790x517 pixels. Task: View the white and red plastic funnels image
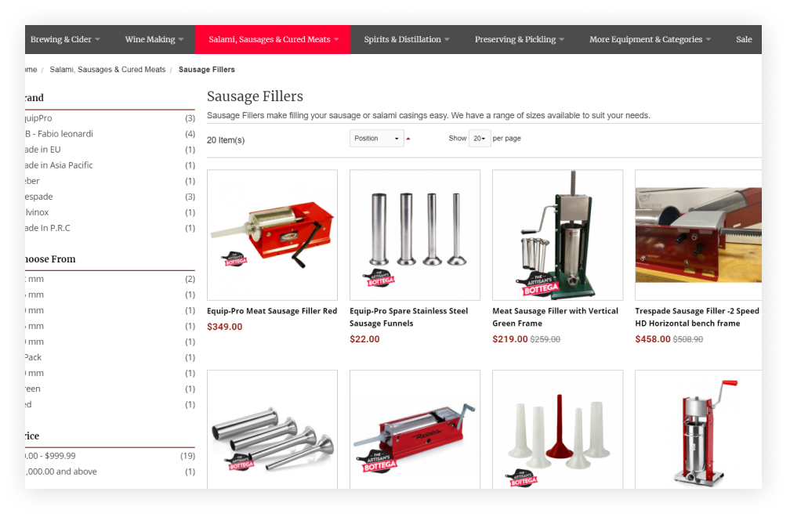(x=558, y=429)
